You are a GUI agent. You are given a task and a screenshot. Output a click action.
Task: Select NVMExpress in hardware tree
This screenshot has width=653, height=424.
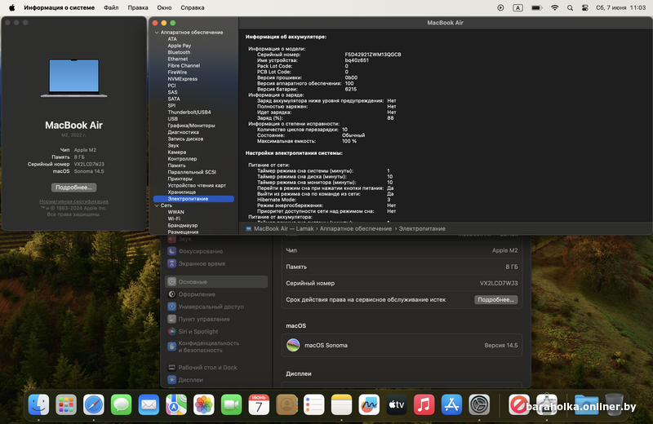[183, 79]
